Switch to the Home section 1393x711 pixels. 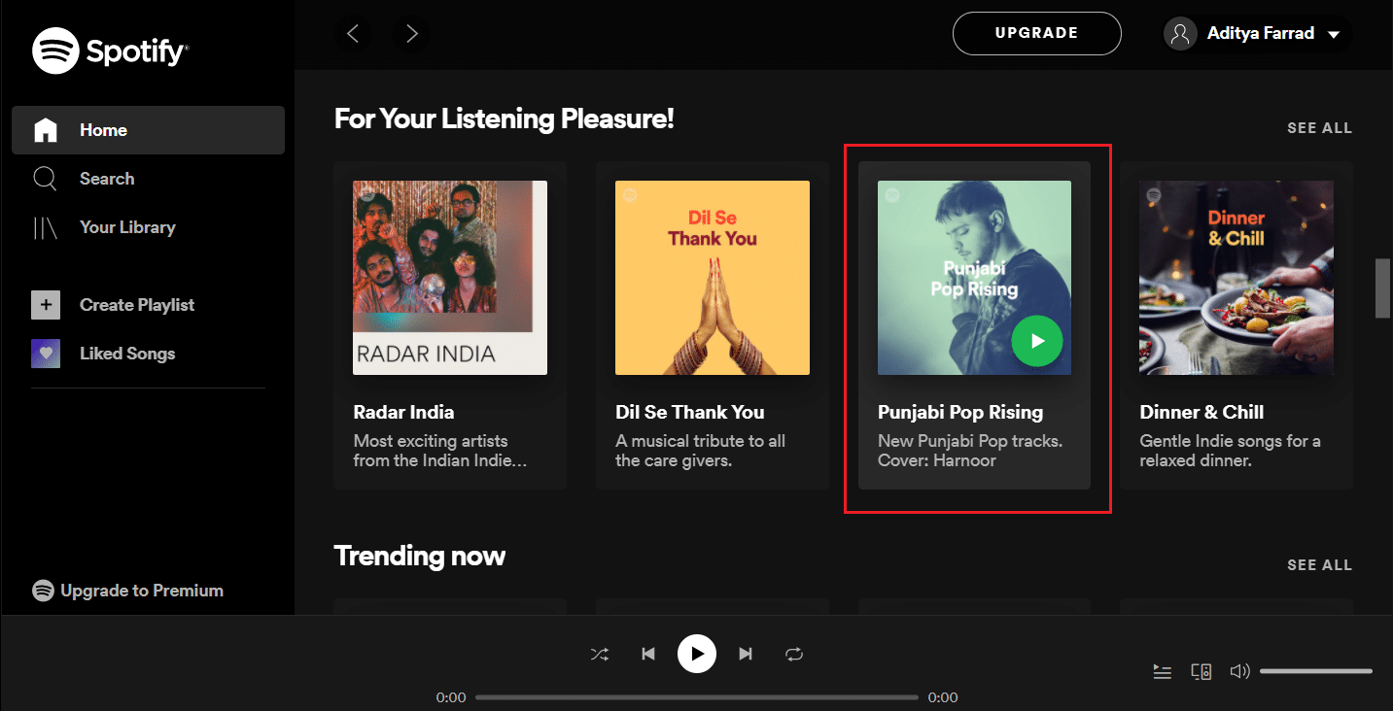pyautogui.click(x=103, y=129)
